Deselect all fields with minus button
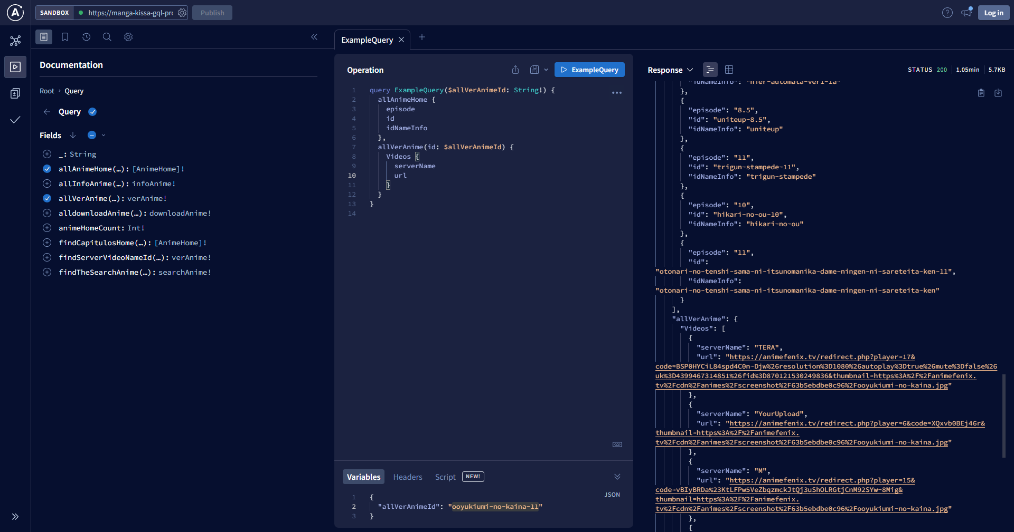This screenshot has height=532, width=1014. [x=92, y=136]
